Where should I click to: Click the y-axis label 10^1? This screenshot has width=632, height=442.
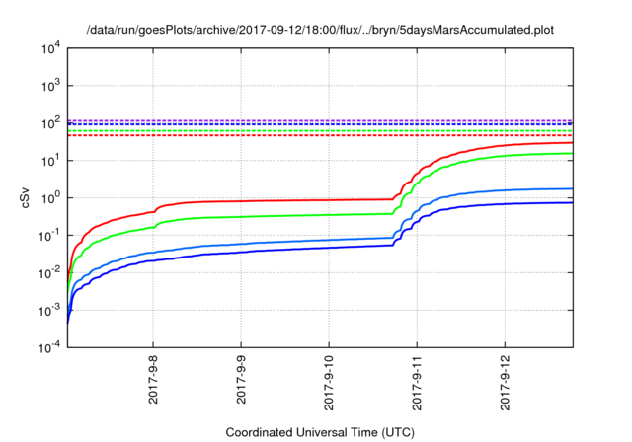[x=51, y=161]
